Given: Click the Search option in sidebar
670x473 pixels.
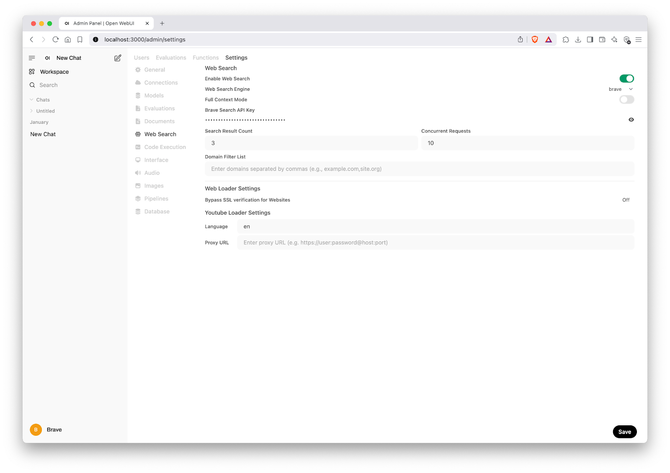Looking at the screenshot, I should click(49, 85).
